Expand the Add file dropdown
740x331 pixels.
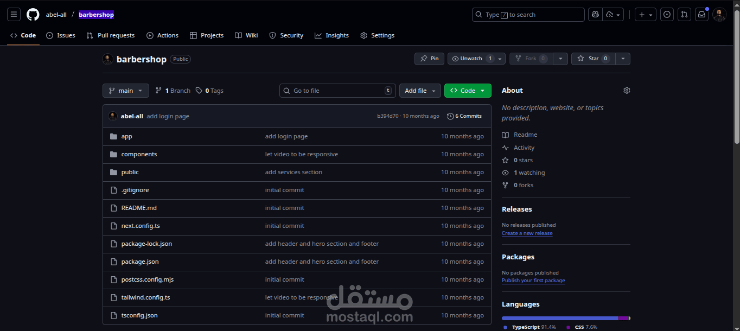420,91
